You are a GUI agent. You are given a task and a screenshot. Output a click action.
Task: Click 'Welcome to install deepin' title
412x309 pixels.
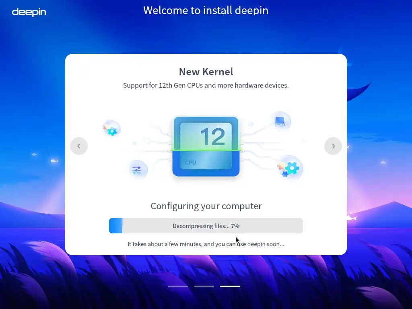(x=206, y=10)
